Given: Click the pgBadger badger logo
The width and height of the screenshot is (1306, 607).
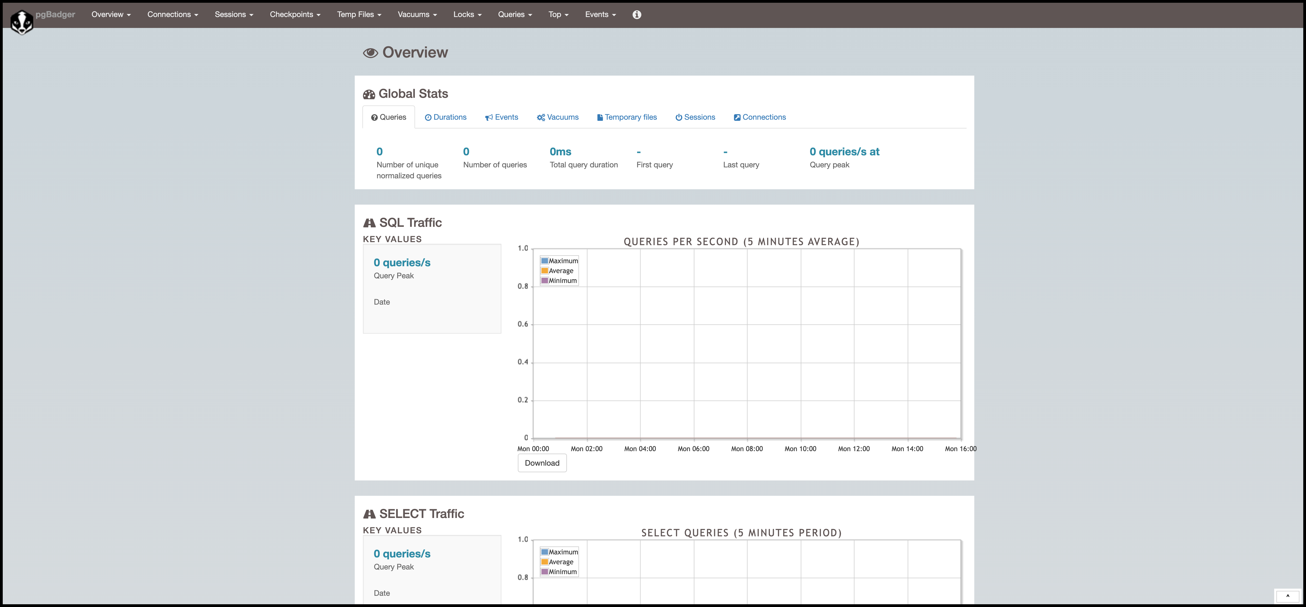Looking at the screenshot, I should 22,22.
